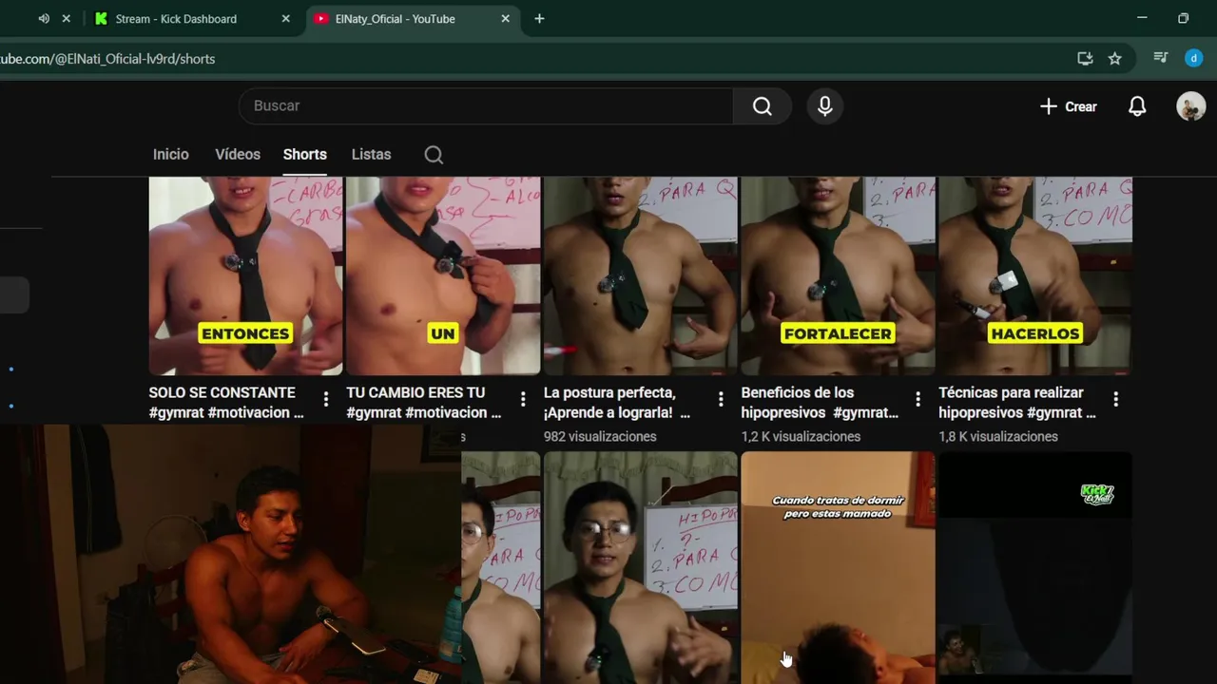Open the browser profile 'd' icon
Viewport: 1217px width, 684px height.
click(x=1194, y=59)
